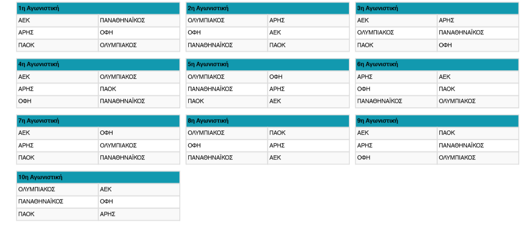Click ΑΕΚ in the 7η Αγωνιστική table
The height and width of the screenshot is (226, 526).
click(24, 133)
